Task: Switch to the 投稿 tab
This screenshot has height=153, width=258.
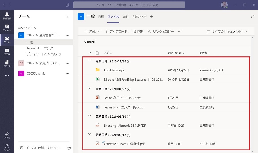Action: click(x=101, y=17)
